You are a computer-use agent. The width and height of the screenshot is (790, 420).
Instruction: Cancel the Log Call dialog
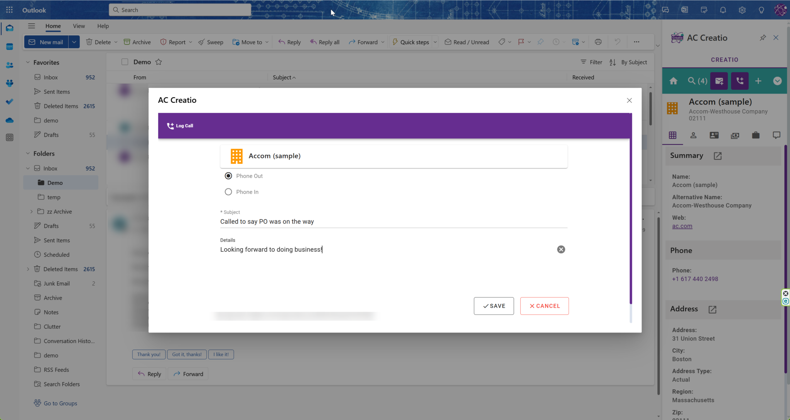coord(544,306)
